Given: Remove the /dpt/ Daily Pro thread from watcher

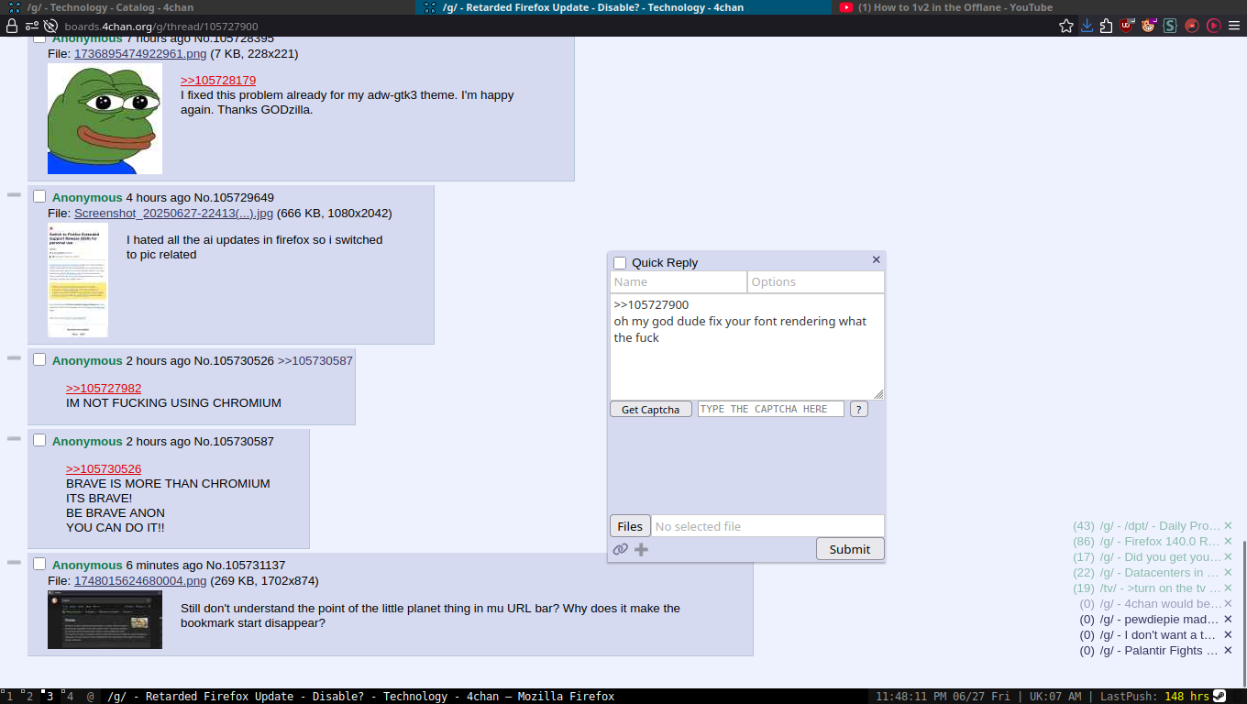Looking at the screenshot, I should 1228,526.
